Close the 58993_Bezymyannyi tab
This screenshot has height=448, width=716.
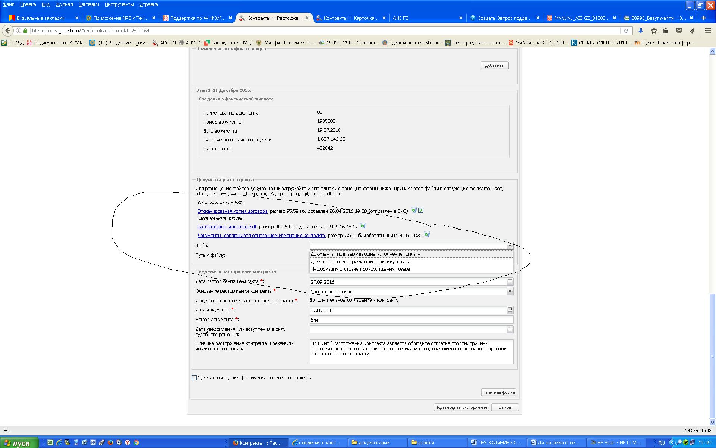click(x=691, y=18)
